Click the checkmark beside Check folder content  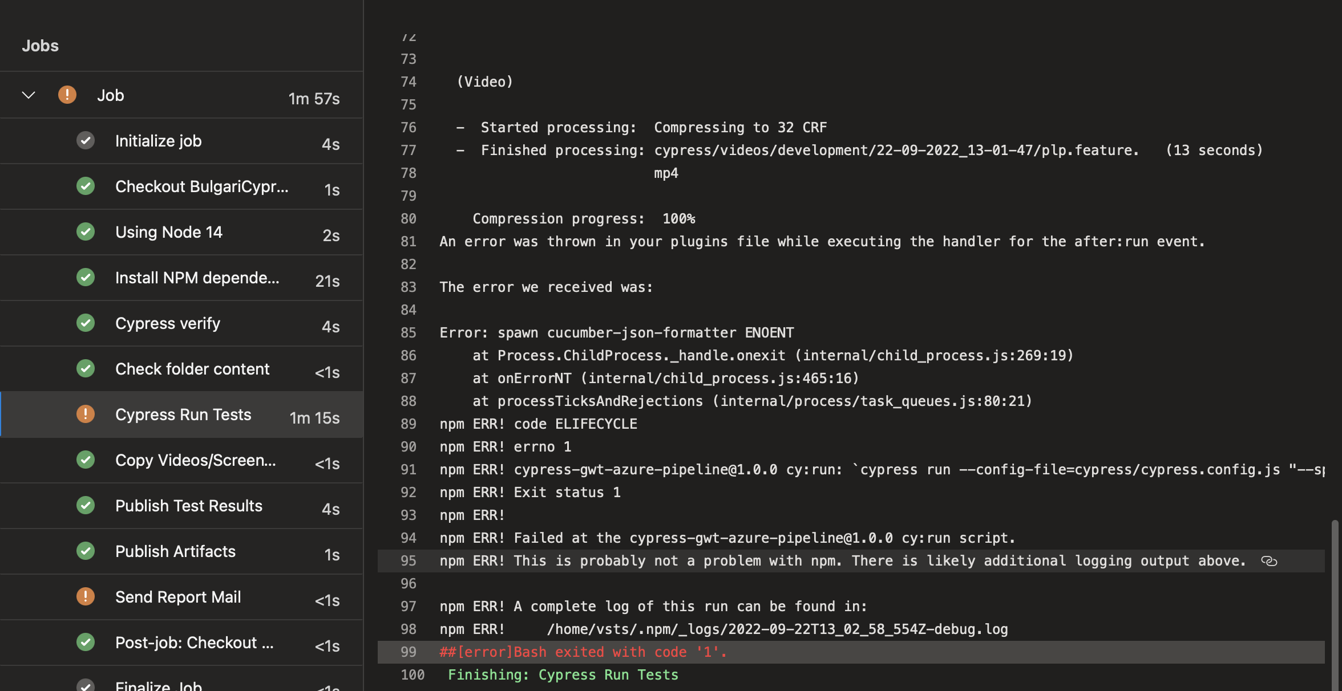(x=86, y=368)
